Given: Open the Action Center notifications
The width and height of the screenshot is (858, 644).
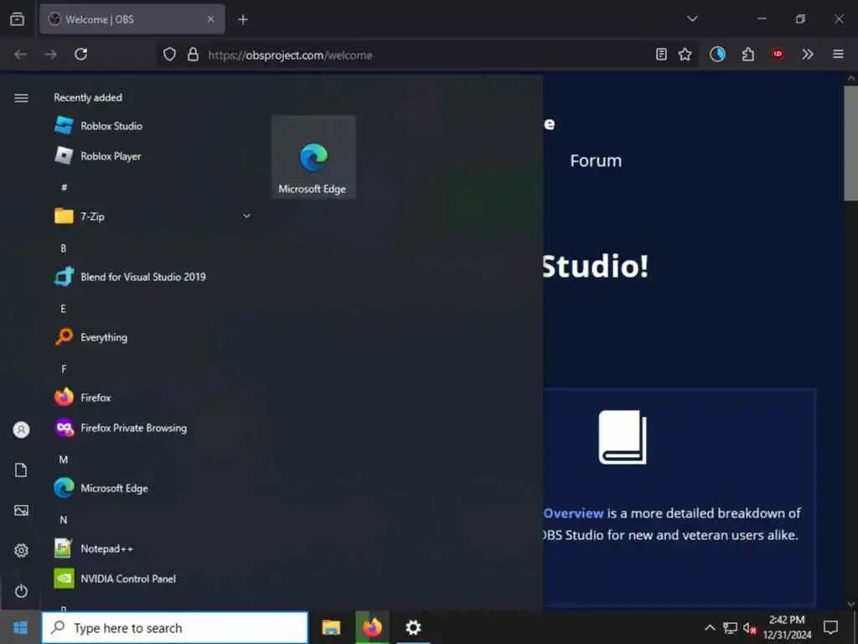Looking at the screenshot, I should 830,627.
